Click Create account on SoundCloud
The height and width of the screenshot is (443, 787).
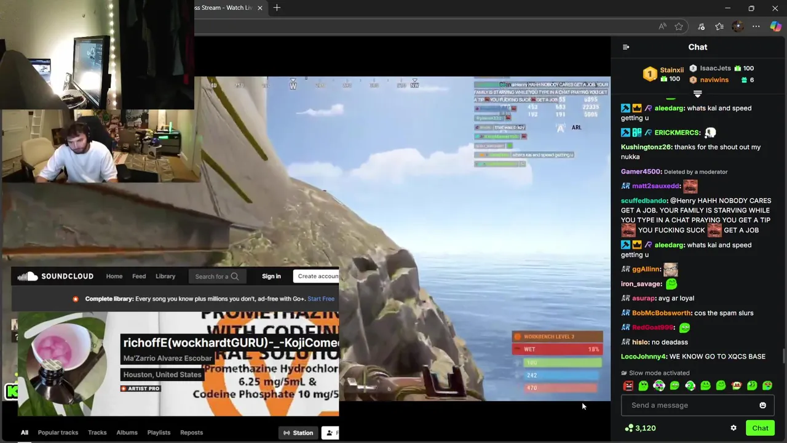coord(316,277)
